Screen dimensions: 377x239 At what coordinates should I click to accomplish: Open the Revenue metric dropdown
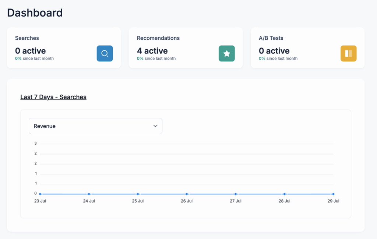pyautogui.click(x=95, y=126)
